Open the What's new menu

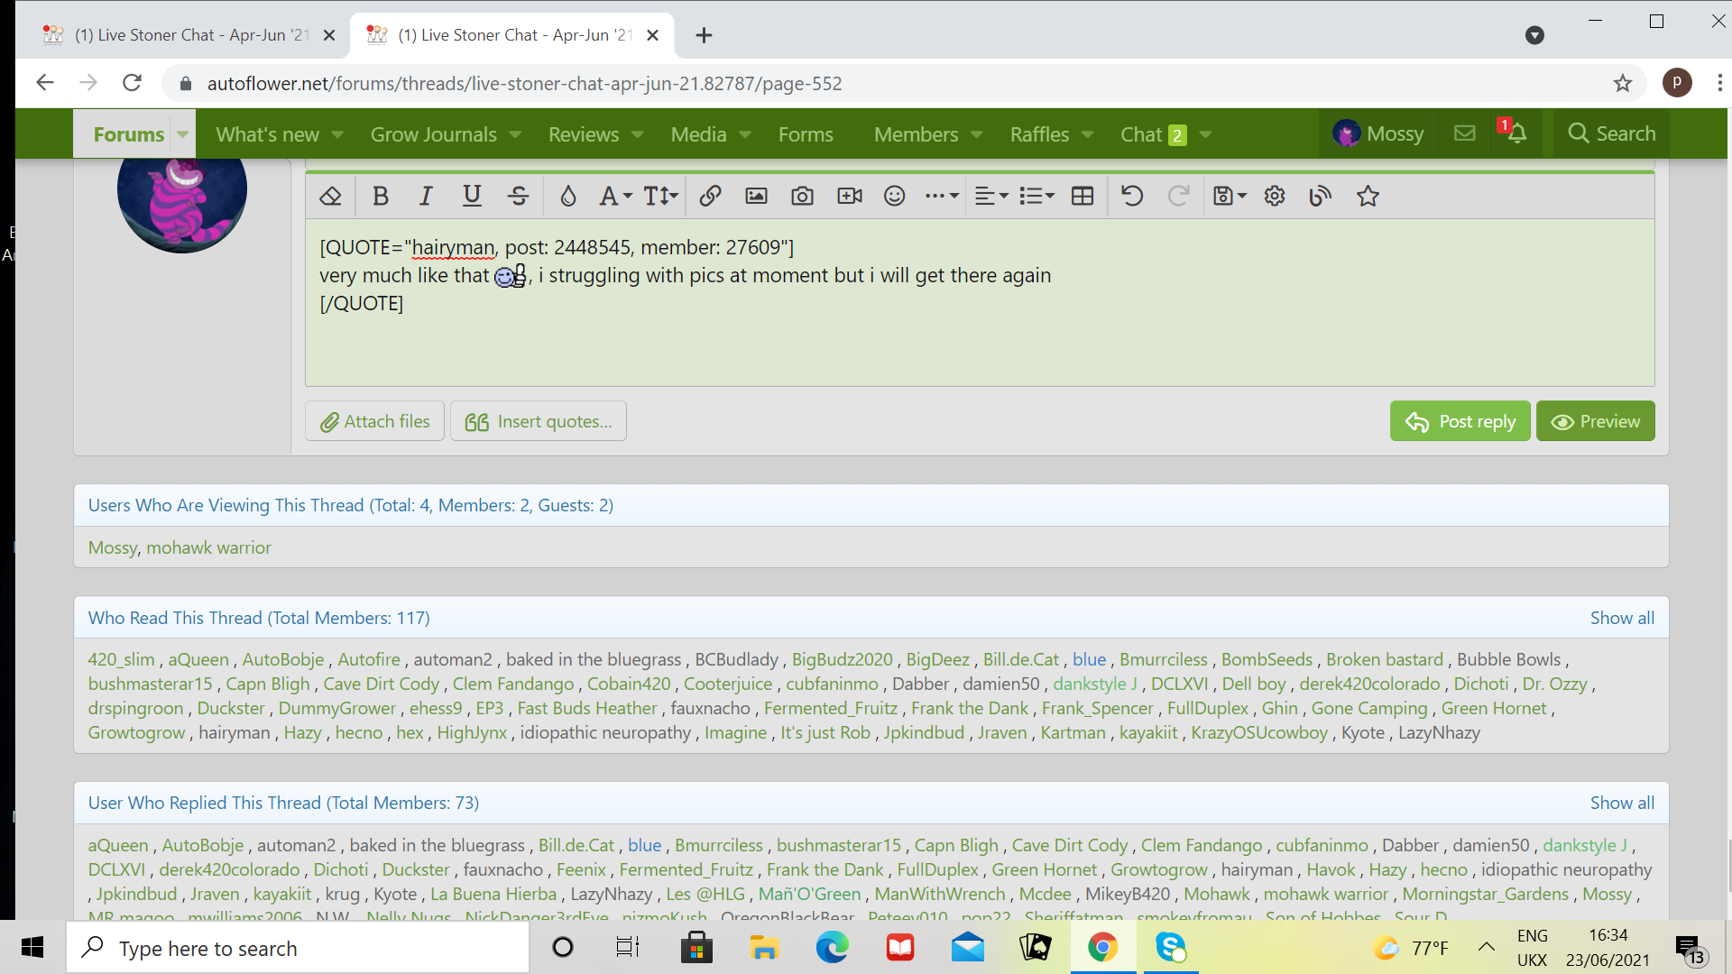pyautogui.click(x=267, y=134)
